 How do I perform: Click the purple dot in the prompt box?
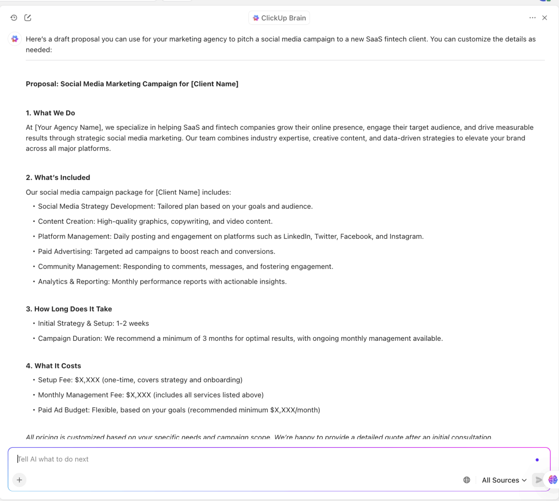tap(537, 460)
